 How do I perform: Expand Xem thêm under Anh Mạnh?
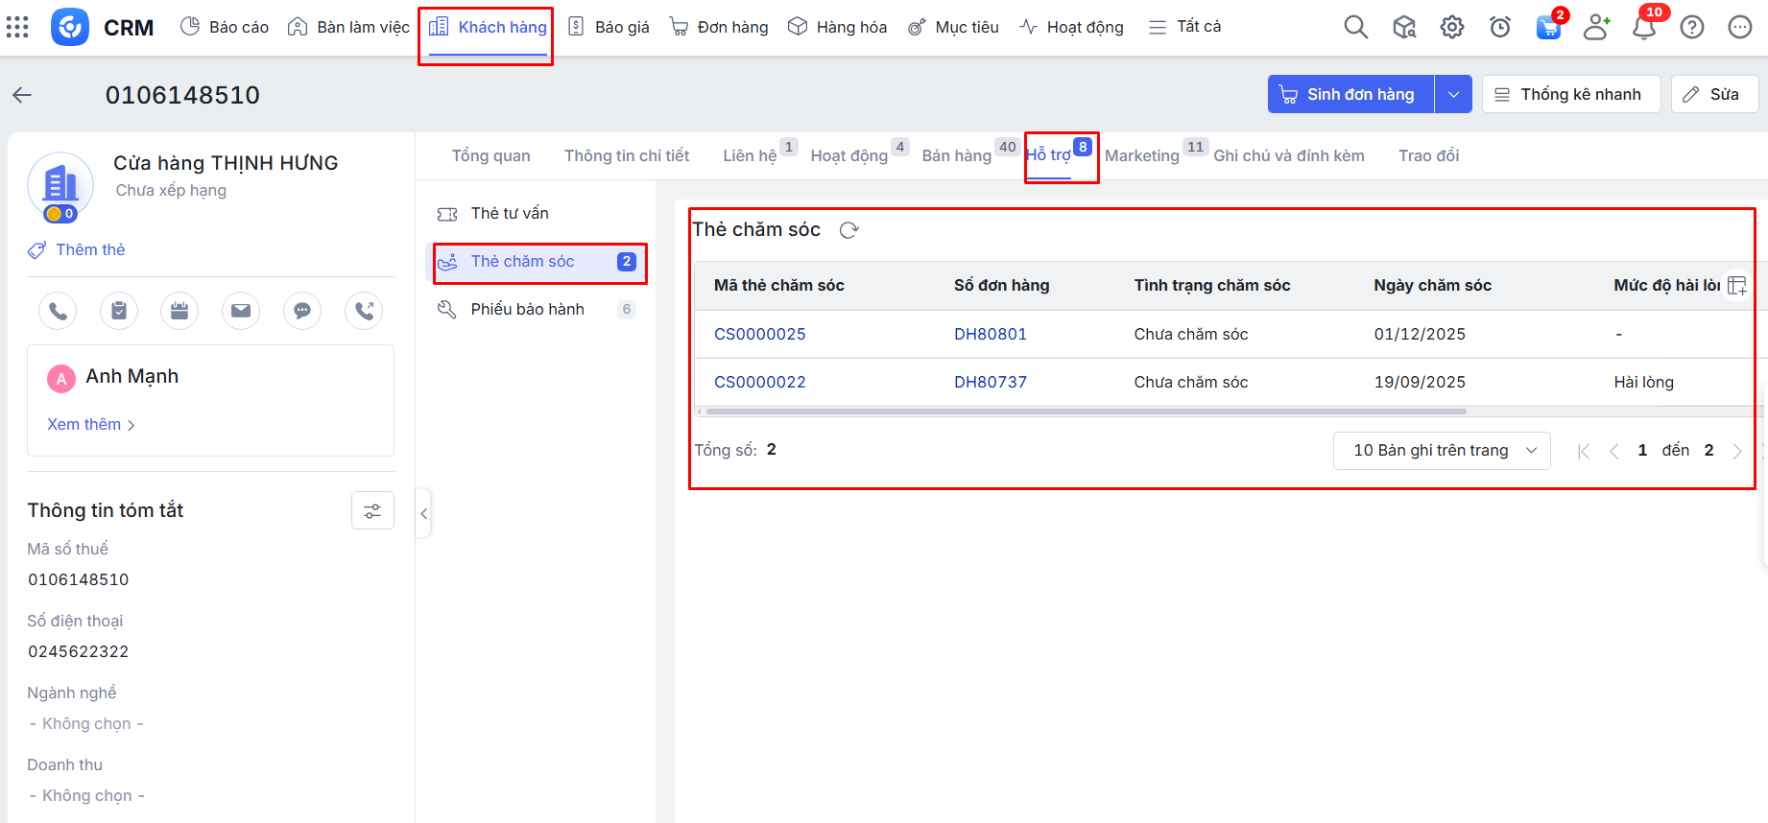click(91, 425)
